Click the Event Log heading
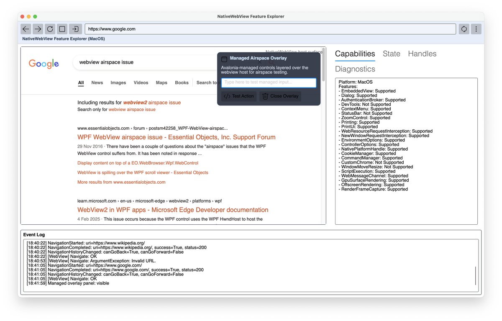 click(34, 235)
